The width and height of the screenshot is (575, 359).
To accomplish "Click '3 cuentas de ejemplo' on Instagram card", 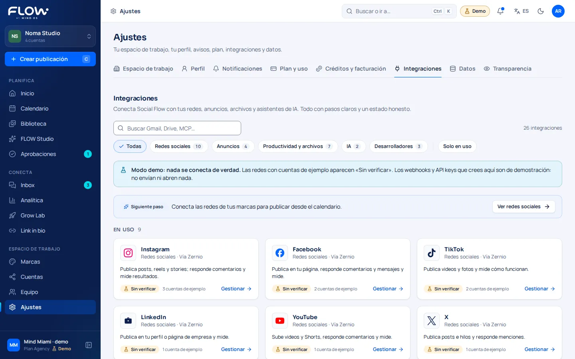I will coord(184,289).
